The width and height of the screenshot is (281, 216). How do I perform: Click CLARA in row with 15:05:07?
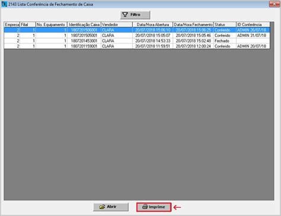[x=117, y=36]
